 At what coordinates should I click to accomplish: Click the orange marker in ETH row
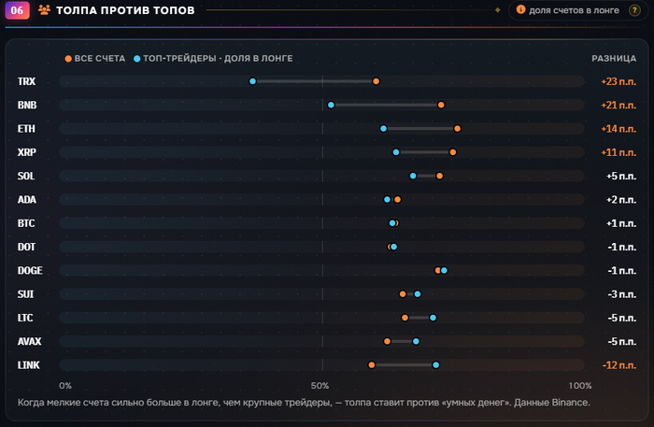pyautogui.click(x=457, y=129)
